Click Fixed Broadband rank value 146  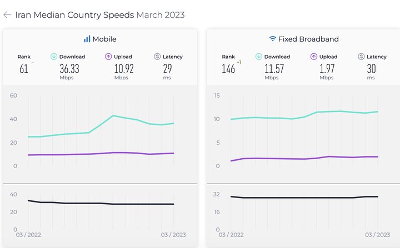(228, 68)
